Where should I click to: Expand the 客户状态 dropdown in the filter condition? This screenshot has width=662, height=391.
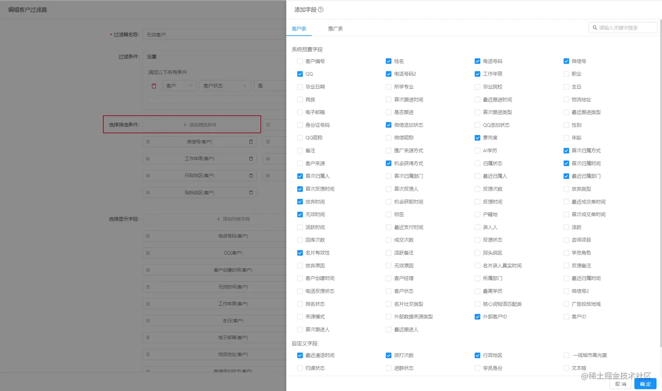225,86
